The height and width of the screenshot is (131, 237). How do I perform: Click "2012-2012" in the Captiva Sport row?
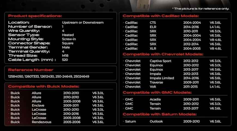(191, 61)
